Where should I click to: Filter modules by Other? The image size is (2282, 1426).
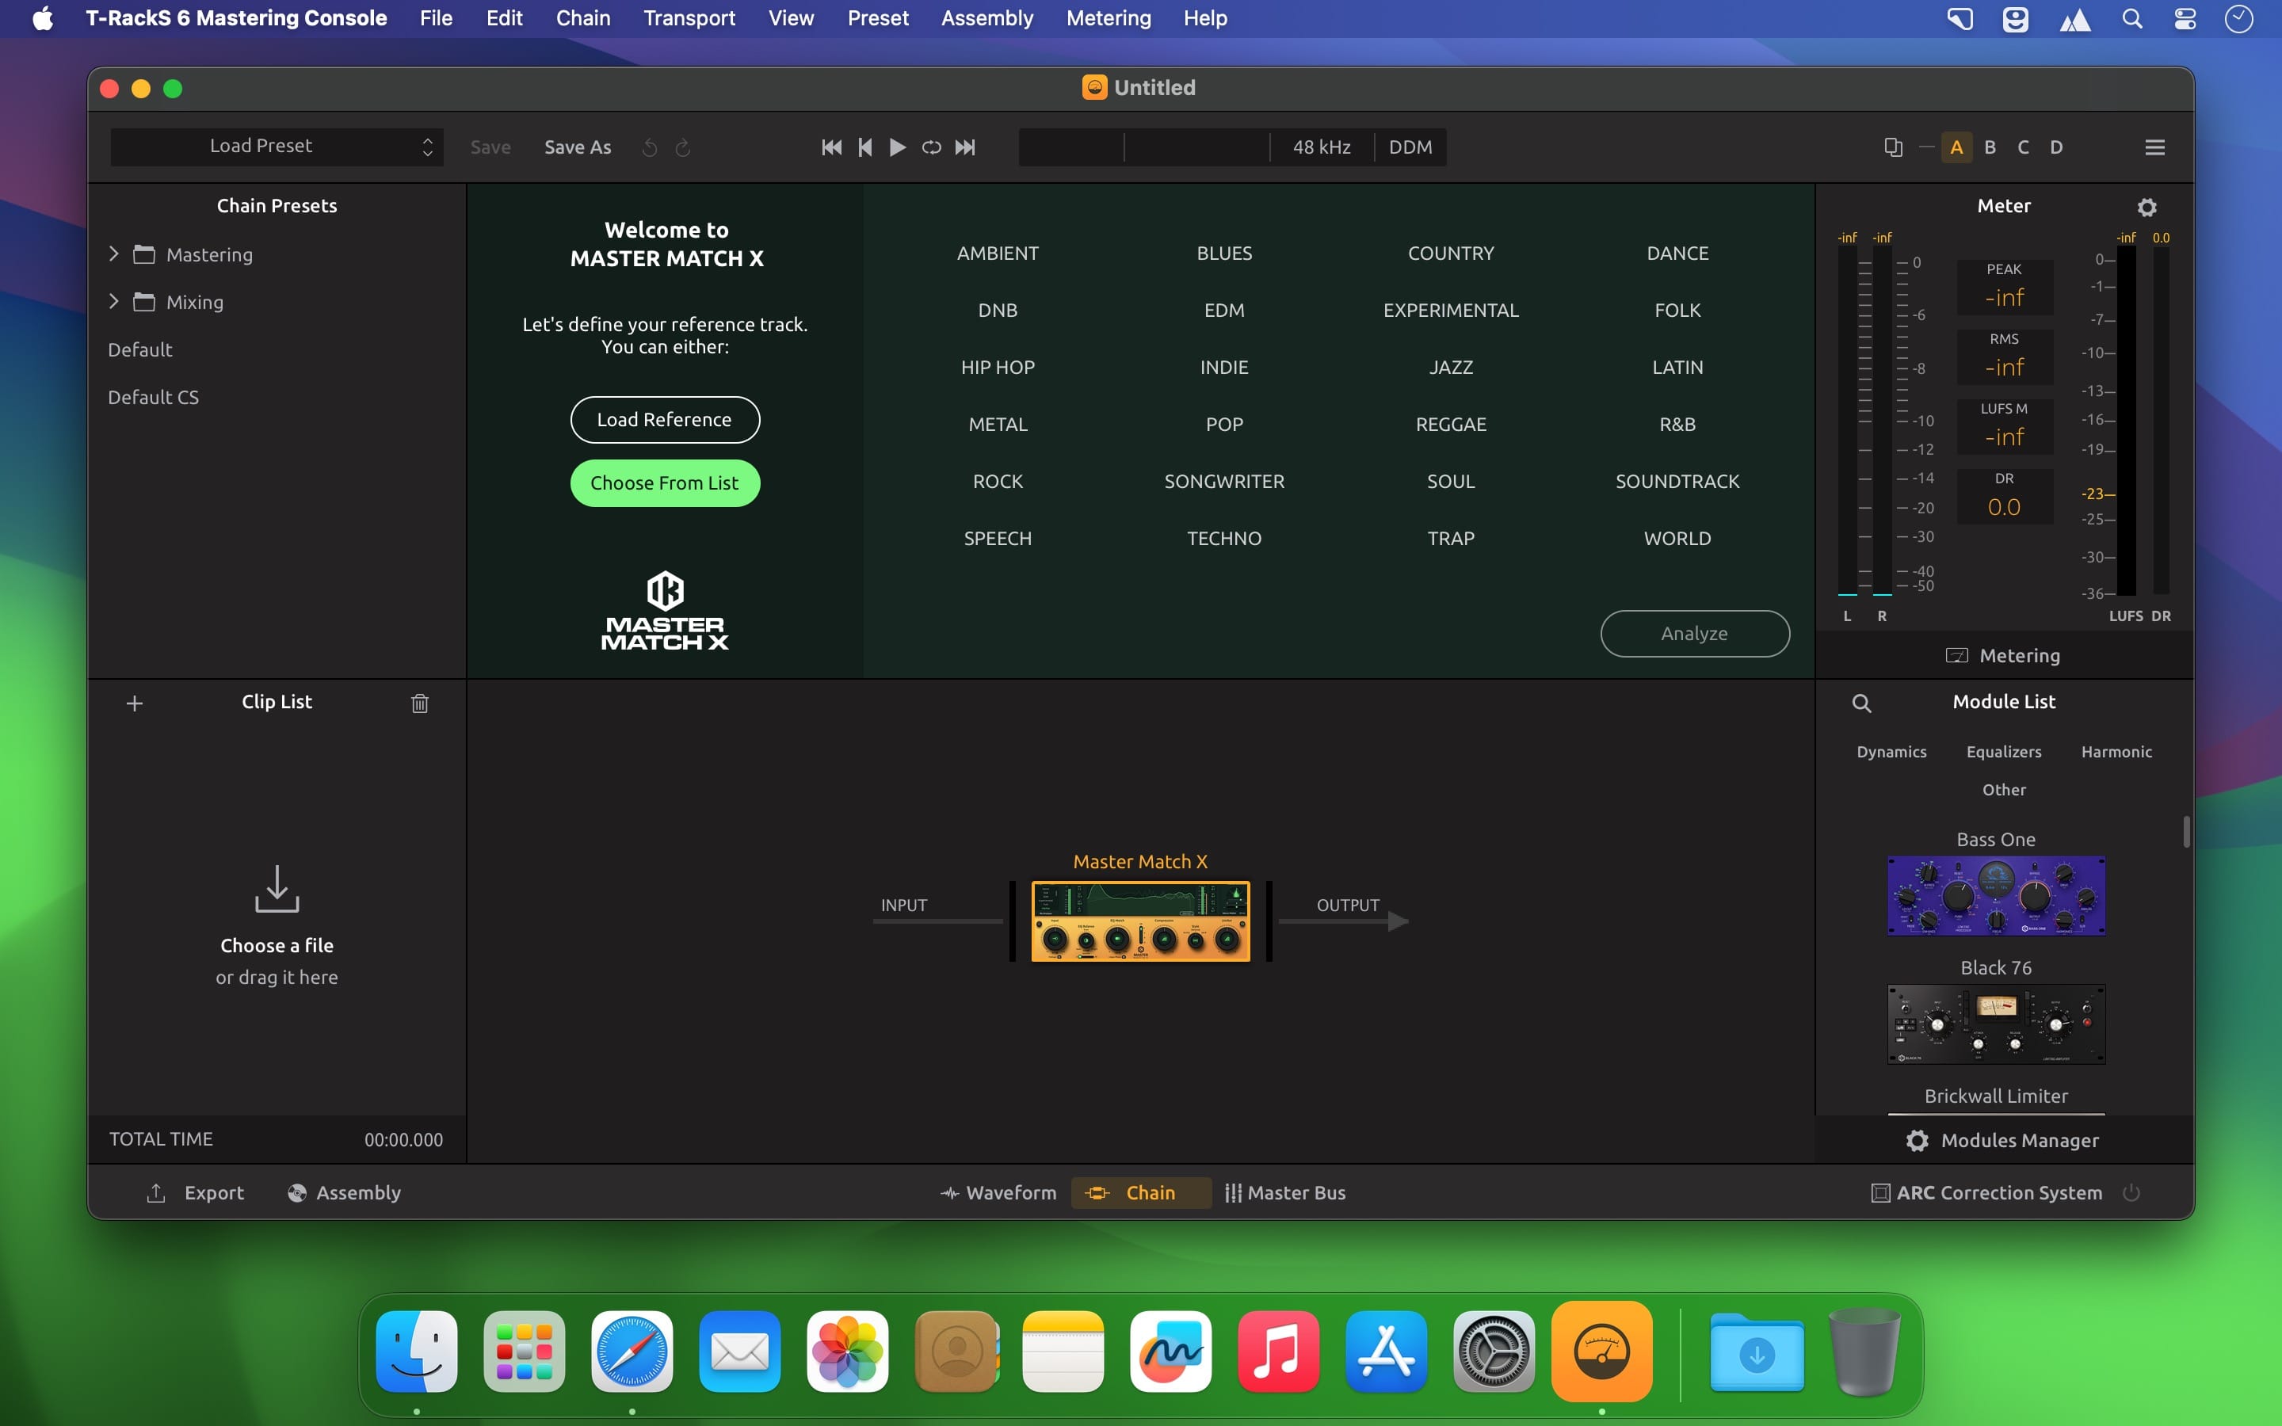[x=2004, y=789]
